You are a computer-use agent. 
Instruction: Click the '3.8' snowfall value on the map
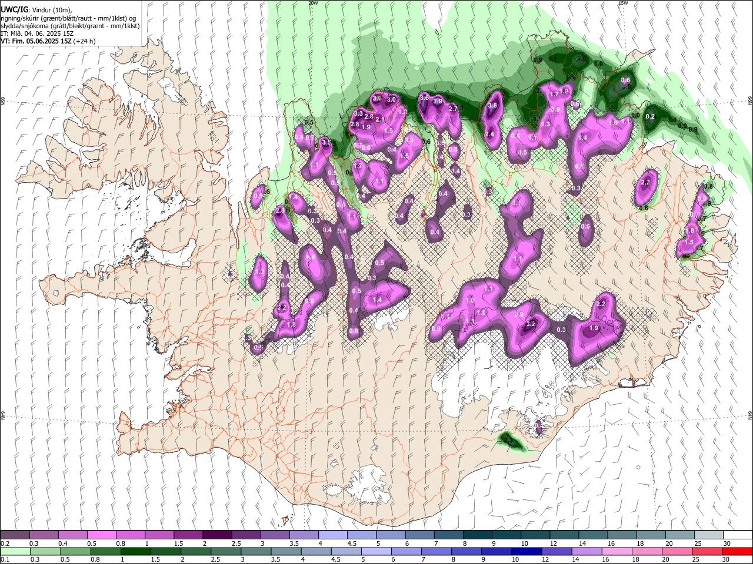tap(492, 105)
